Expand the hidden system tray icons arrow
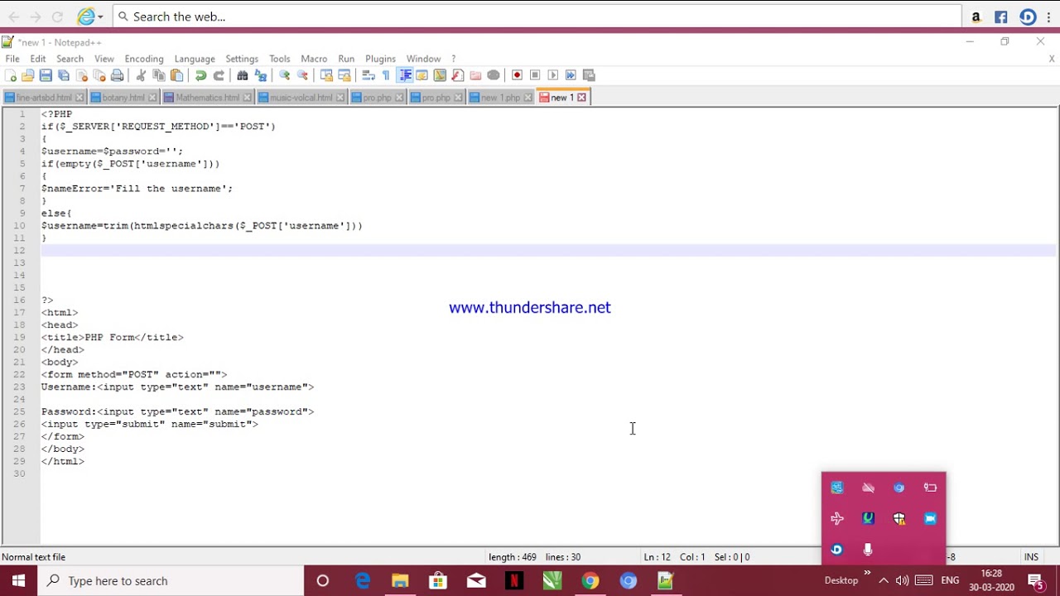The height and width of the screenshot is (596, 1060). pyautogui.click(x=883, y=580)
